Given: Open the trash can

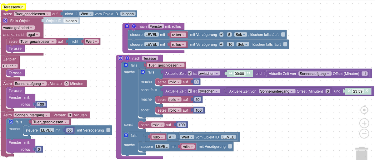Looking at the screenshot, I should point(362,153).
